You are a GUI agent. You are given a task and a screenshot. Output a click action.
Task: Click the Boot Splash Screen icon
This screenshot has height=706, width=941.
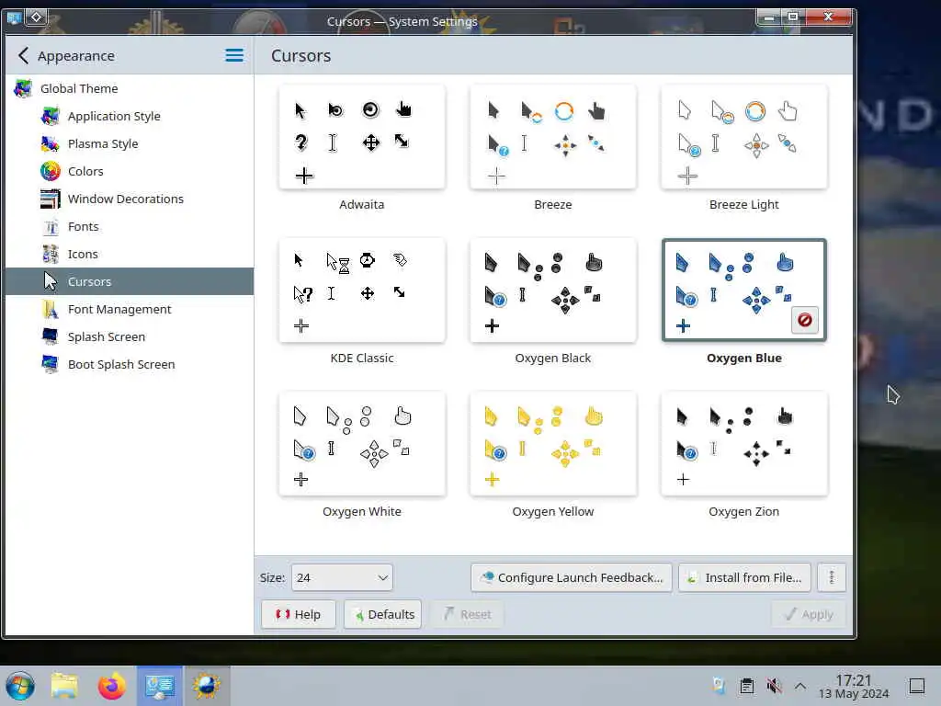(51, 364)
